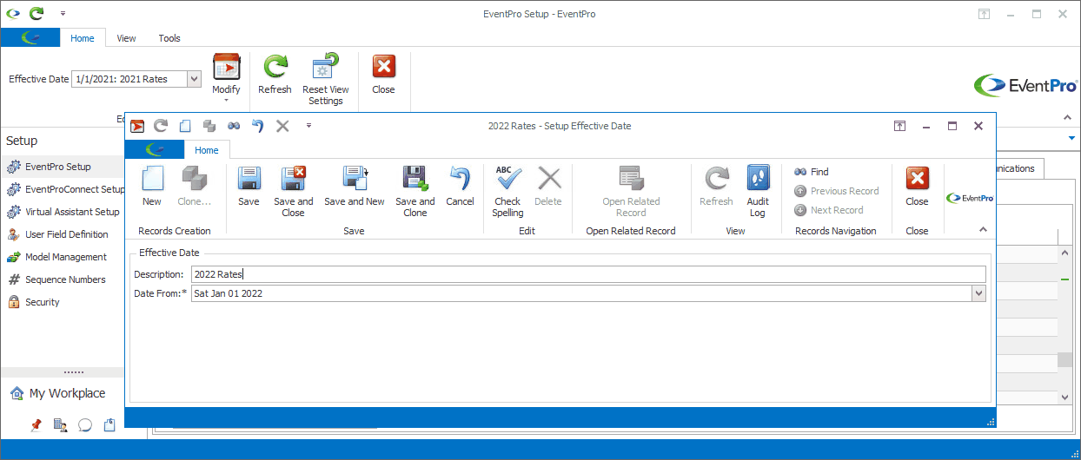Customize main window quick access toolbar arrow
1081x460 pixels.
tap(63, 14)
